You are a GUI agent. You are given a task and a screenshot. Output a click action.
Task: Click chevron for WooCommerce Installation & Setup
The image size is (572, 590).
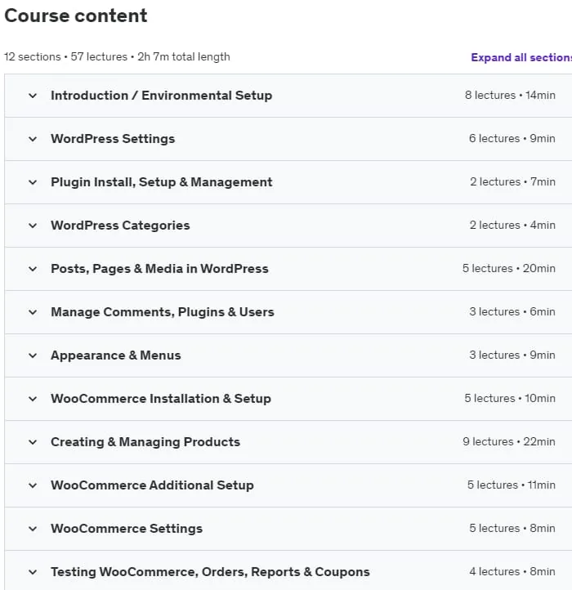[33, 399]
